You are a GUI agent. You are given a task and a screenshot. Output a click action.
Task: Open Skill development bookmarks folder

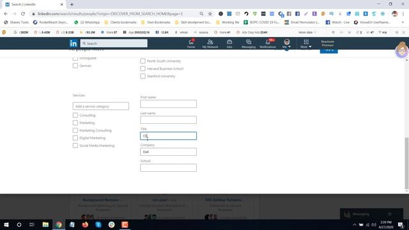(x=193, y=22)
